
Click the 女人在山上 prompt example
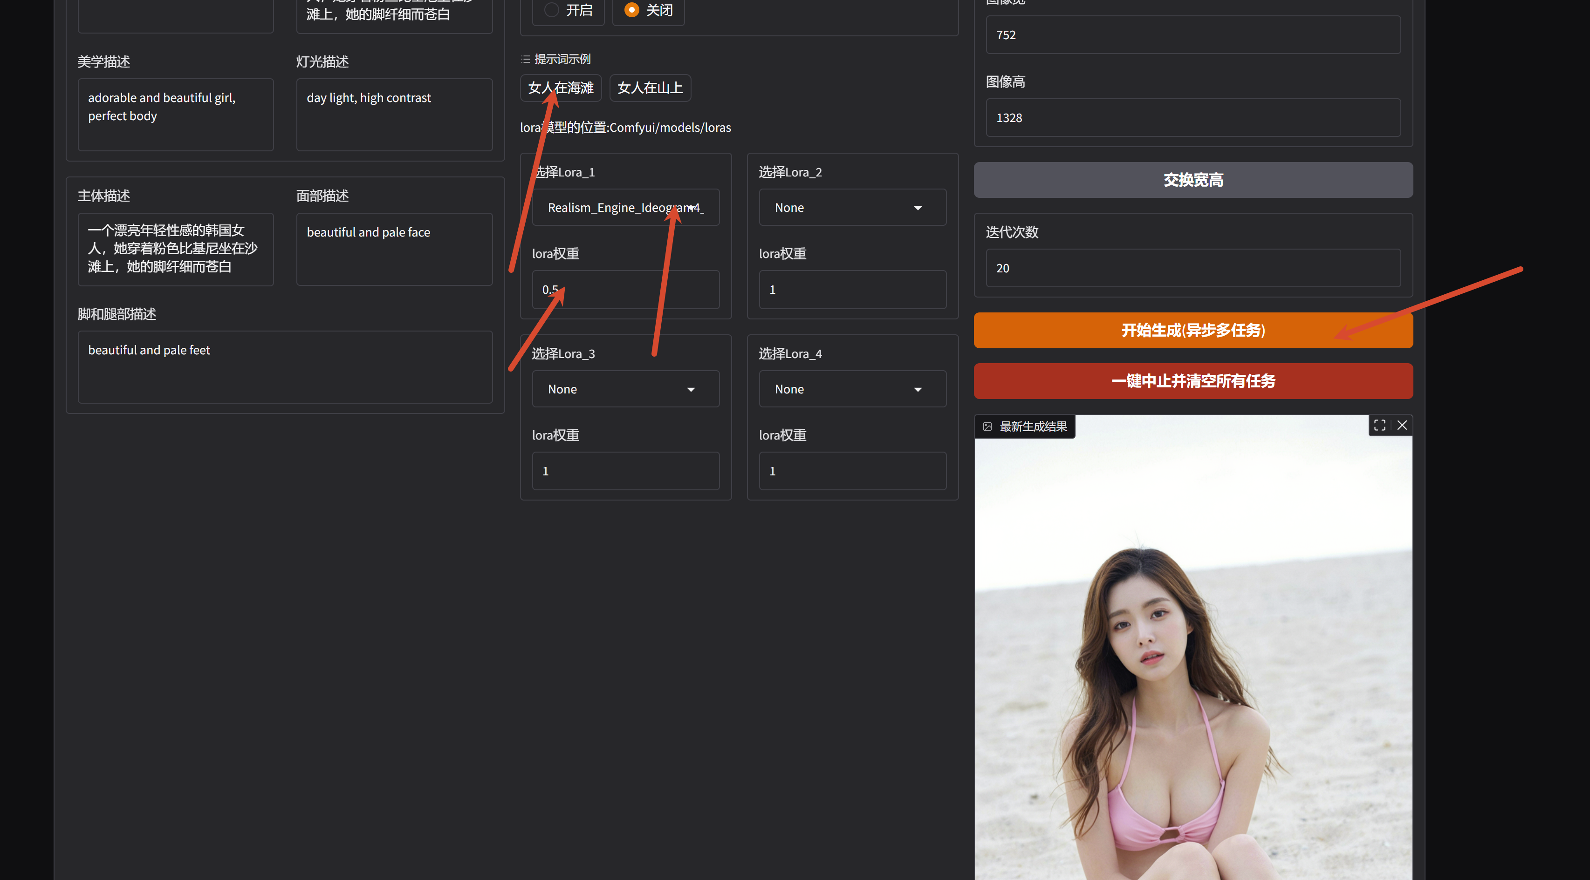click(650, 88)
